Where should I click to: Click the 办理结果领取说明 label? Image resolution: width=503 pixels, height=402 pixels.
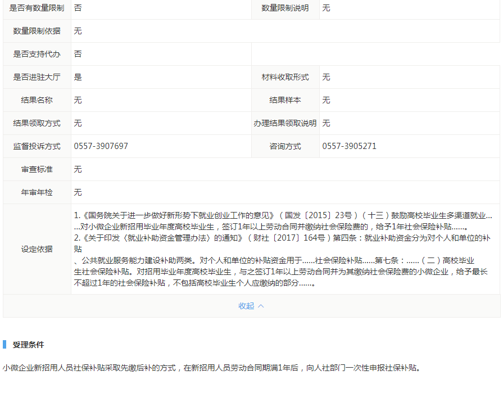285,123
